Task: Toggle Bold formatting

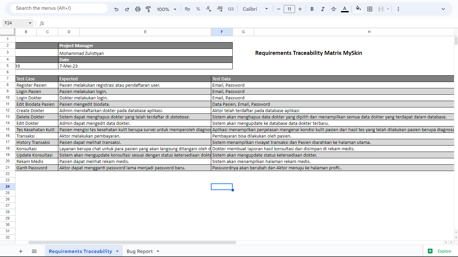Action: (x=312, y=9)
